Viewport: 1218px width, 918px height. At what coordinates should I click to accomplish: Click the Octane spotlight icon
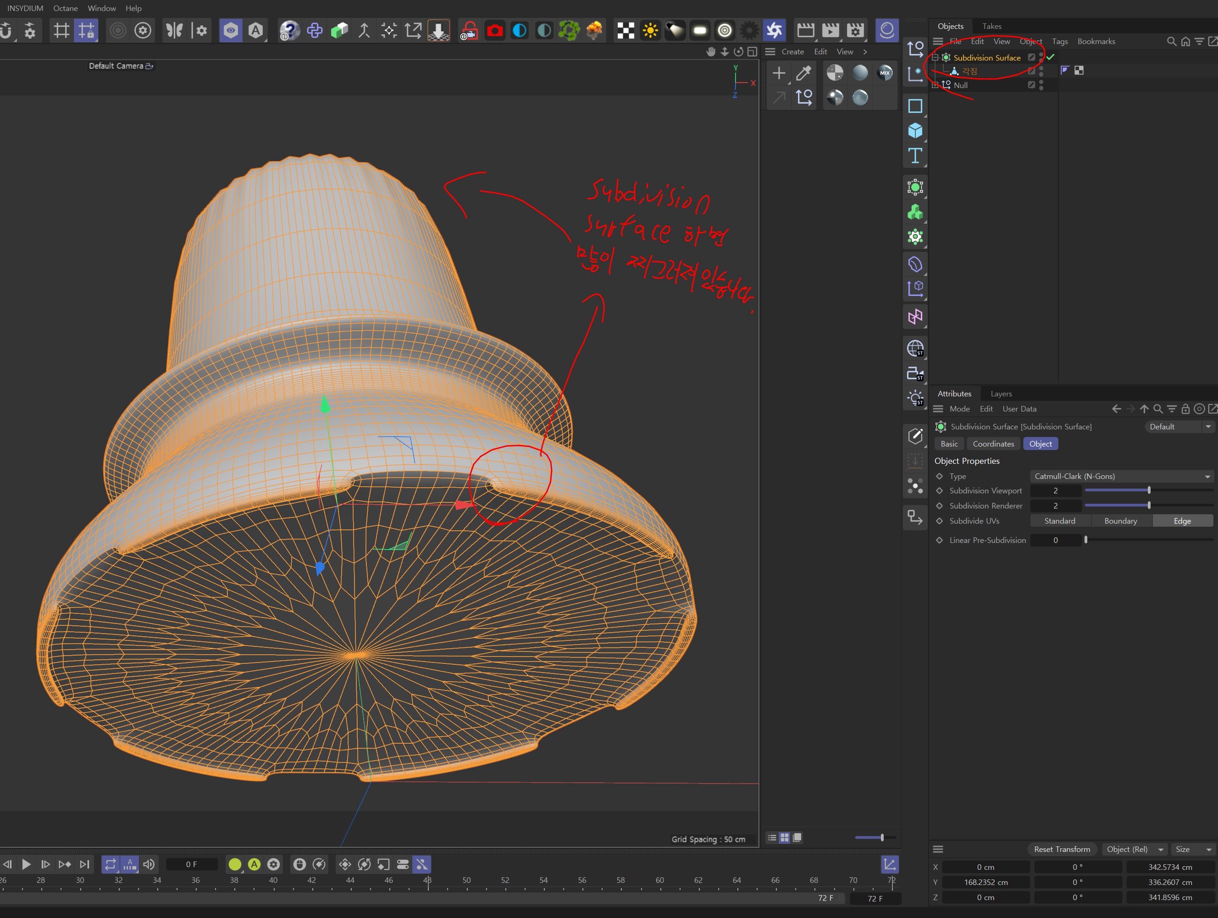coord(675,30)
